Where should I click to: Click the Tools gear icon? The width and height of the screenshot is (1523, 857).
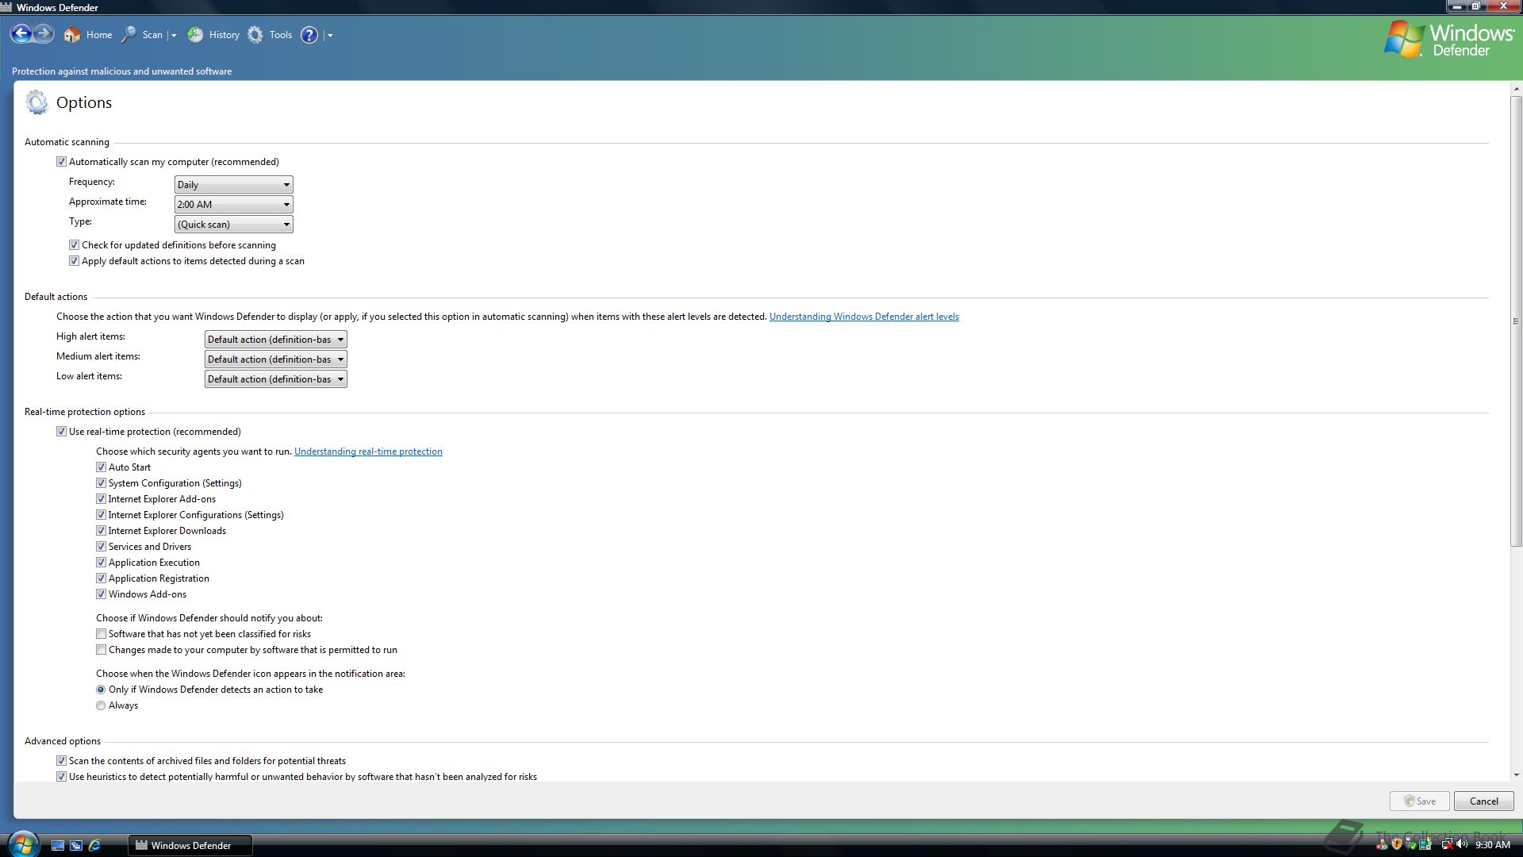(x=255, y=35)
